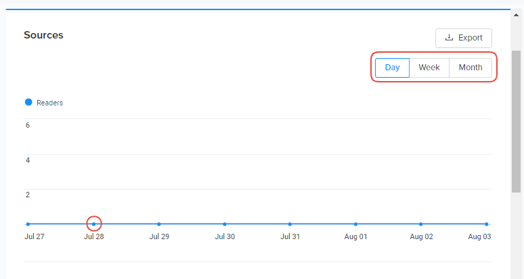
Task: Click the Sources section heading
Action: 43,35
